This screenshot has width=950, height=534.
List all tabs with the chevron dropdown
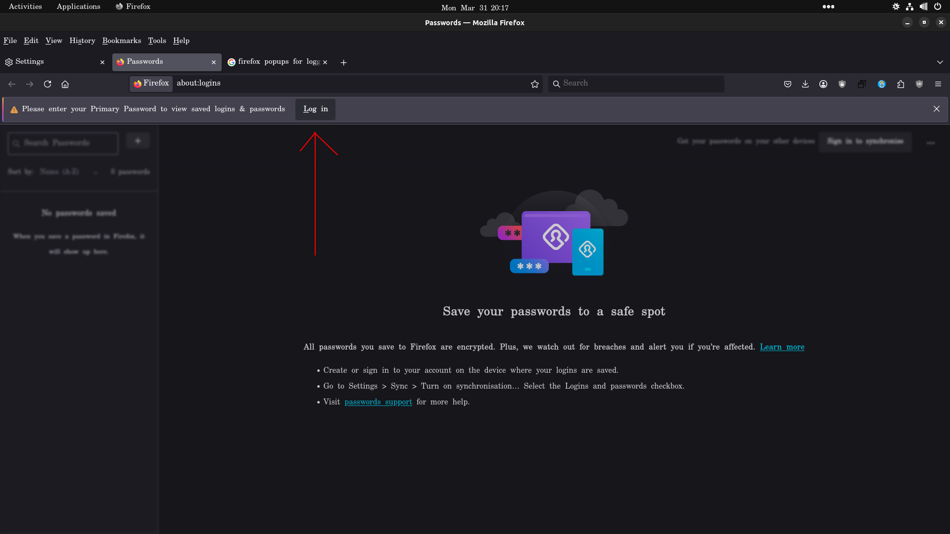click(940, 62)
